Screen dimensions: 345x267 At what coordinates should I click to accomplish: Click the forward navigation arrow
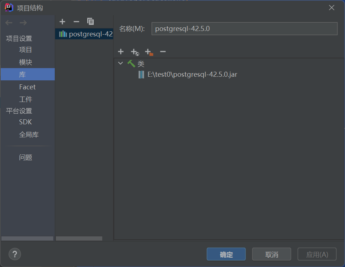pos(23,23)
